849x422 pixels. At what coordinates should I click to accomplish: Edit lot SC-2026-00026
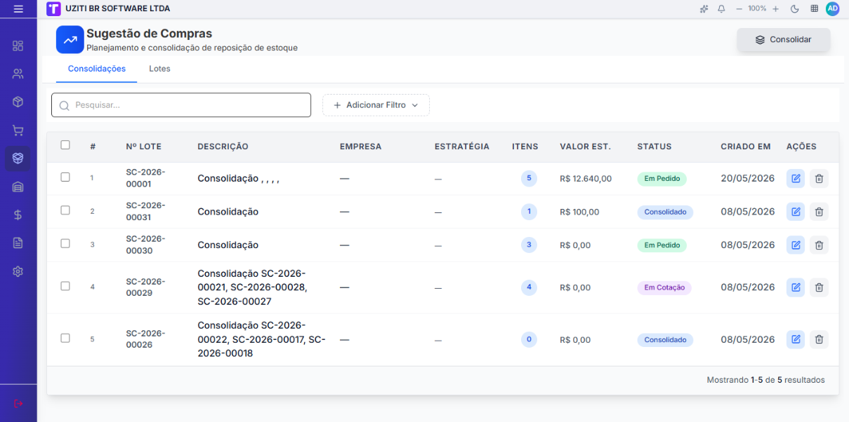(x=796, y=340)
